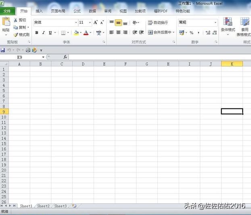
Task: Click column header F
Action: [125, 64]
